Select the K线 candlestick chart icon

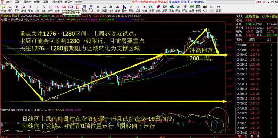pyautogui.click(x=97, y=8)
